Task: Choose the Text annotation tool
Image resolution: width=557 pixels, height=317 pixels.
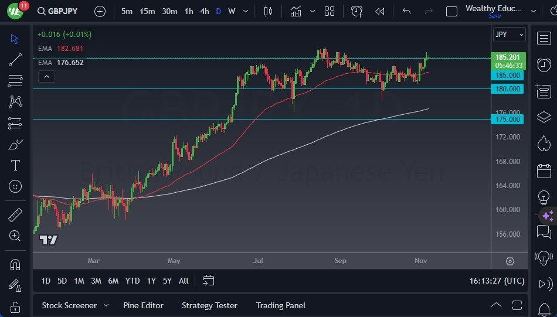Action: (15, 165)
